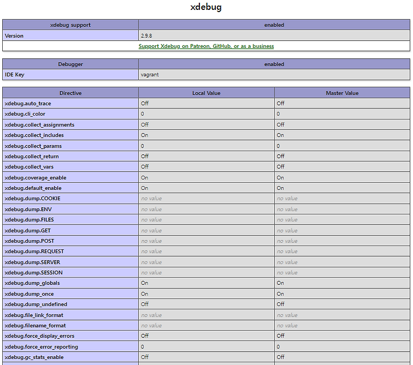Click the xdebug page heading
The width and height of the screenshot is (413, 365).
[206, 7]
